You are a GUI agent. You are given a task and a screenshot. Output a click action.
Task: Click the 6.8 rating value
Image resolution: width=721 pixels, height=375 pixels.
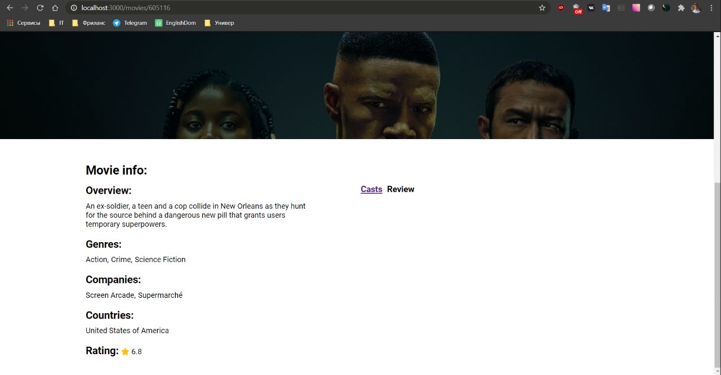136,352
